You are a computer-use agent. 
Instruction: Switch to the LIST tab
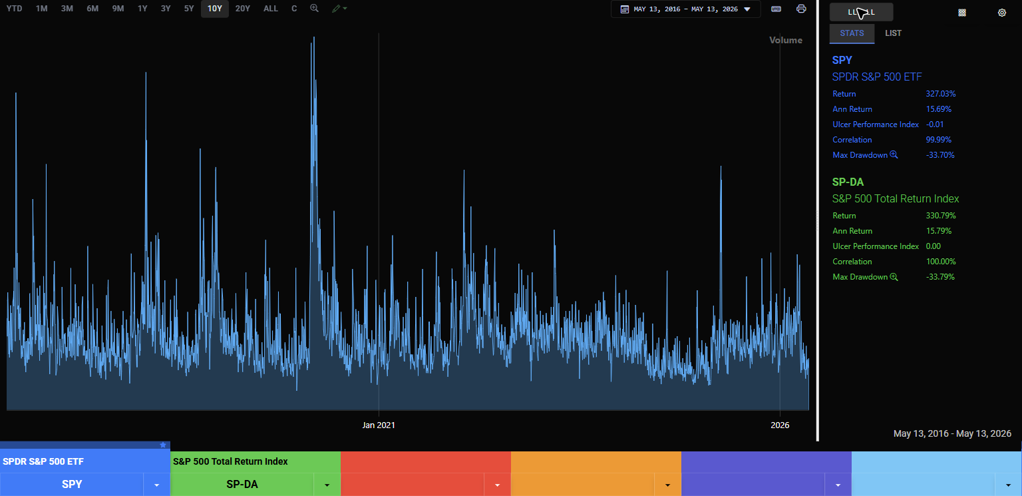[x=894, y=33]
